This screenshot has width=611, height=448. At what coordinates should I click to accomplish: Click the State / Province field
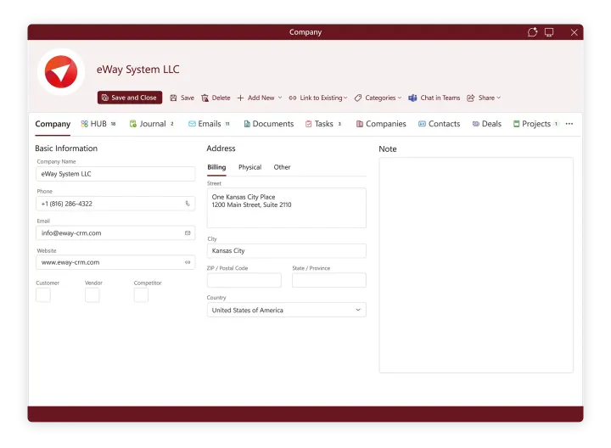pyautogui.click(x=329, y=280)
